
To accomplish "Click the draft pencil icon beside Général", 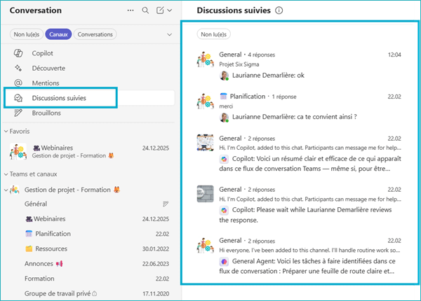I will [166, 204].
